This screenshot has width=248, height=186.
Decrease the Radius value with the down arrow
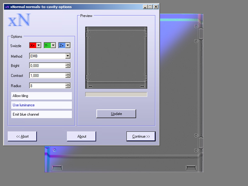(x=68, y=87)
